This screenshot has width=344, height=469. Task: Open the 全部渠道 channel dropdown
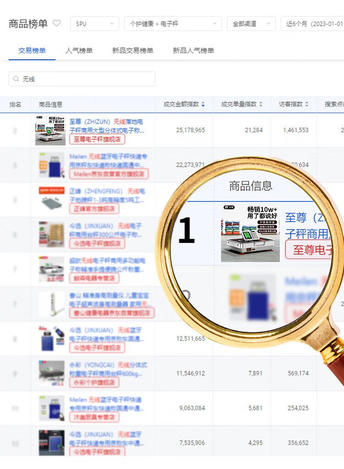pos(251,24)
